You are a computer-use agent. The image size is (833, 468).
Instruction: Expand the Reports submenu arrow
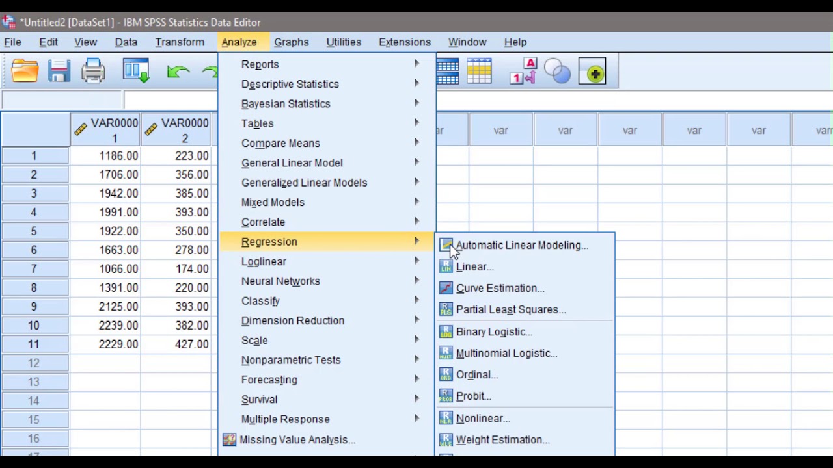pyautogui.click(x=417, y=64)
